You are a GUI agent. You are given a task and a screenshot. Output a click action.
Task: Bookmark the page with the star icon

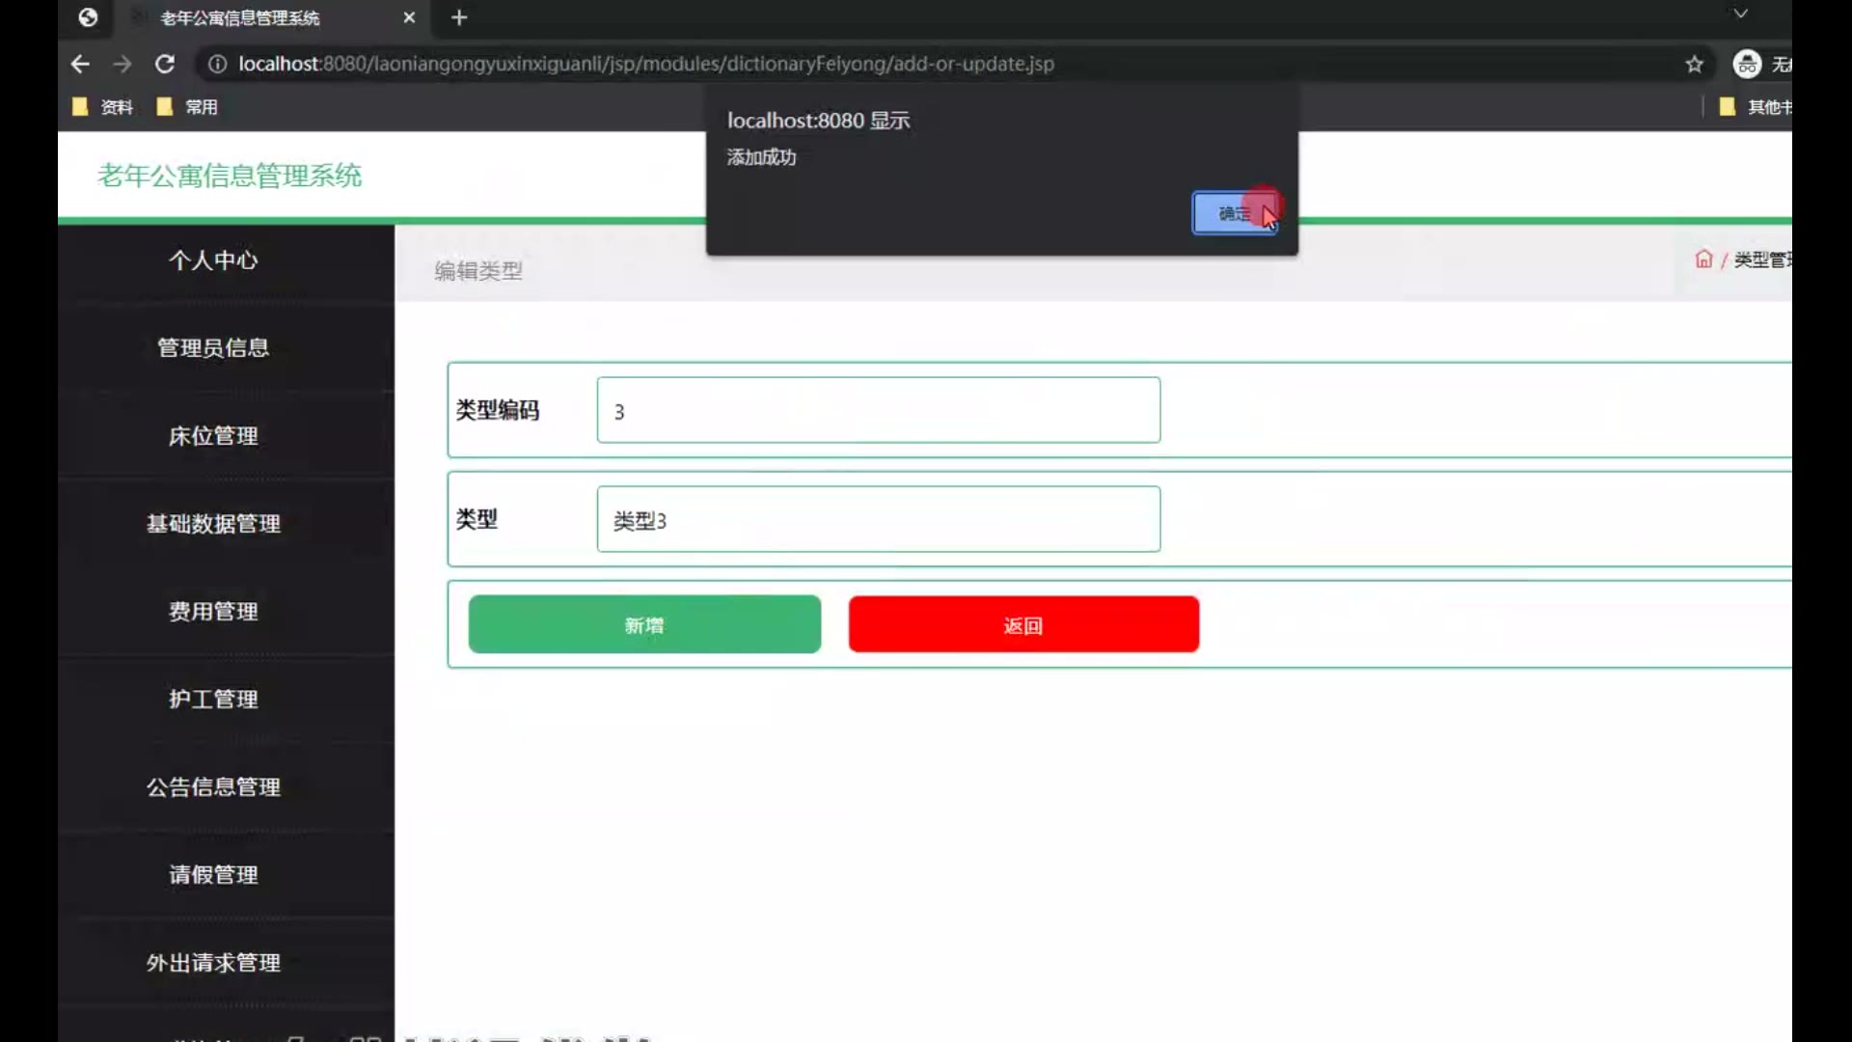click(1694, 64)
